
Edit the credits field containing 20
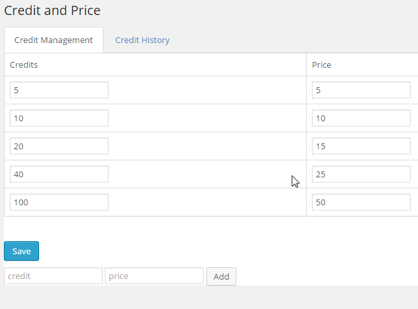pyautogui.click(x=59, y=146)
